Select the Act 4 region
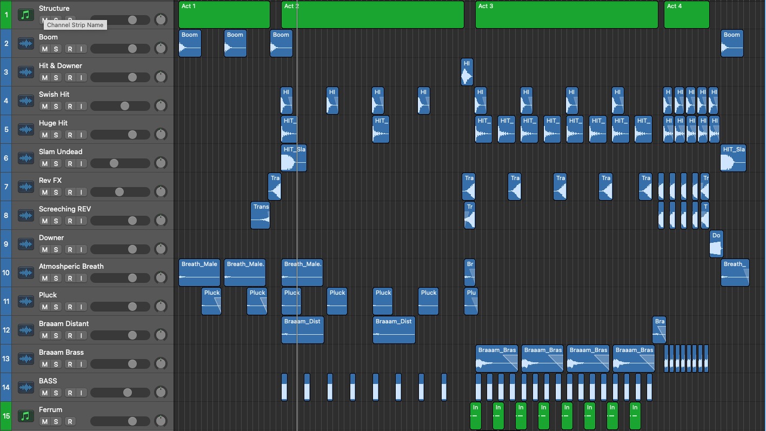766x431 pixels. pyautogui.click(x=687, y=15)
